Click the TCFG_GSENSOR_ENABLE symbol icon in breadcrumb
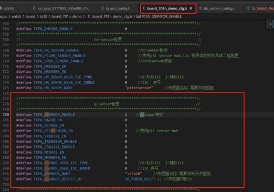 [139, 16]
